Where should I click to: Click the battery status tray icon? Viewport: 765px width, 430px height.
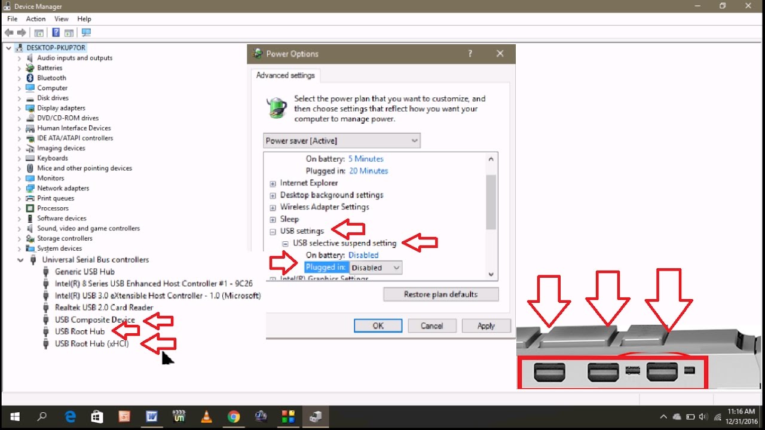(x=690, y=417)
